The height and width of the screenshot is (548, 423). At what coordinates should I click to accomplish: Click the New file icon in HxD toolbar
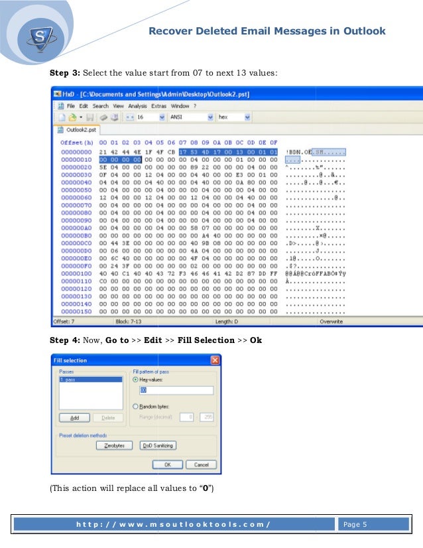coord(62,117)
